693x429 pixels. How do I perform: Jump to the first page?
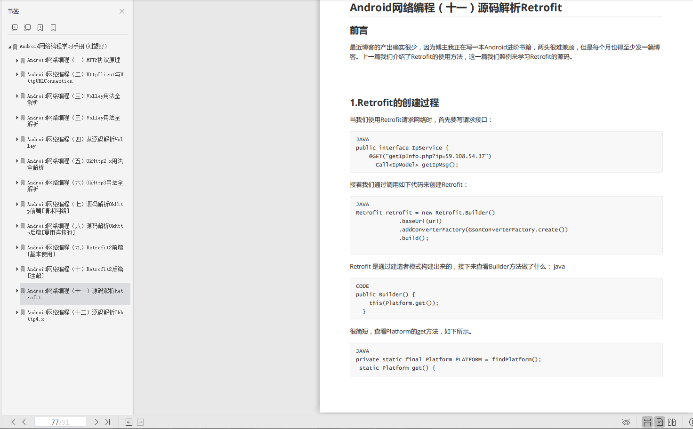click(x=13, y=422)
